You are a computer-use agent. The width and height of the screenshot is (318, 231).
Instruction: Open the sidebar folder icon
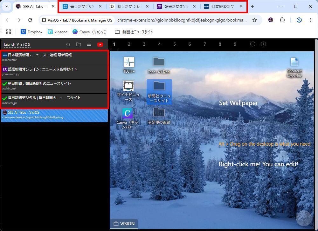tap(79, 44)
